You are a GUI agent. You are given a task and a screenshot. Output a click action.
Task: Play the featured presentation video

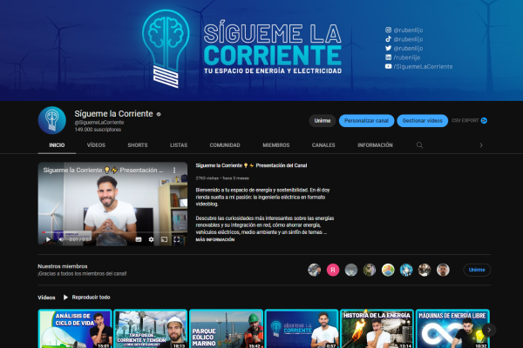(x=48, y=239)
